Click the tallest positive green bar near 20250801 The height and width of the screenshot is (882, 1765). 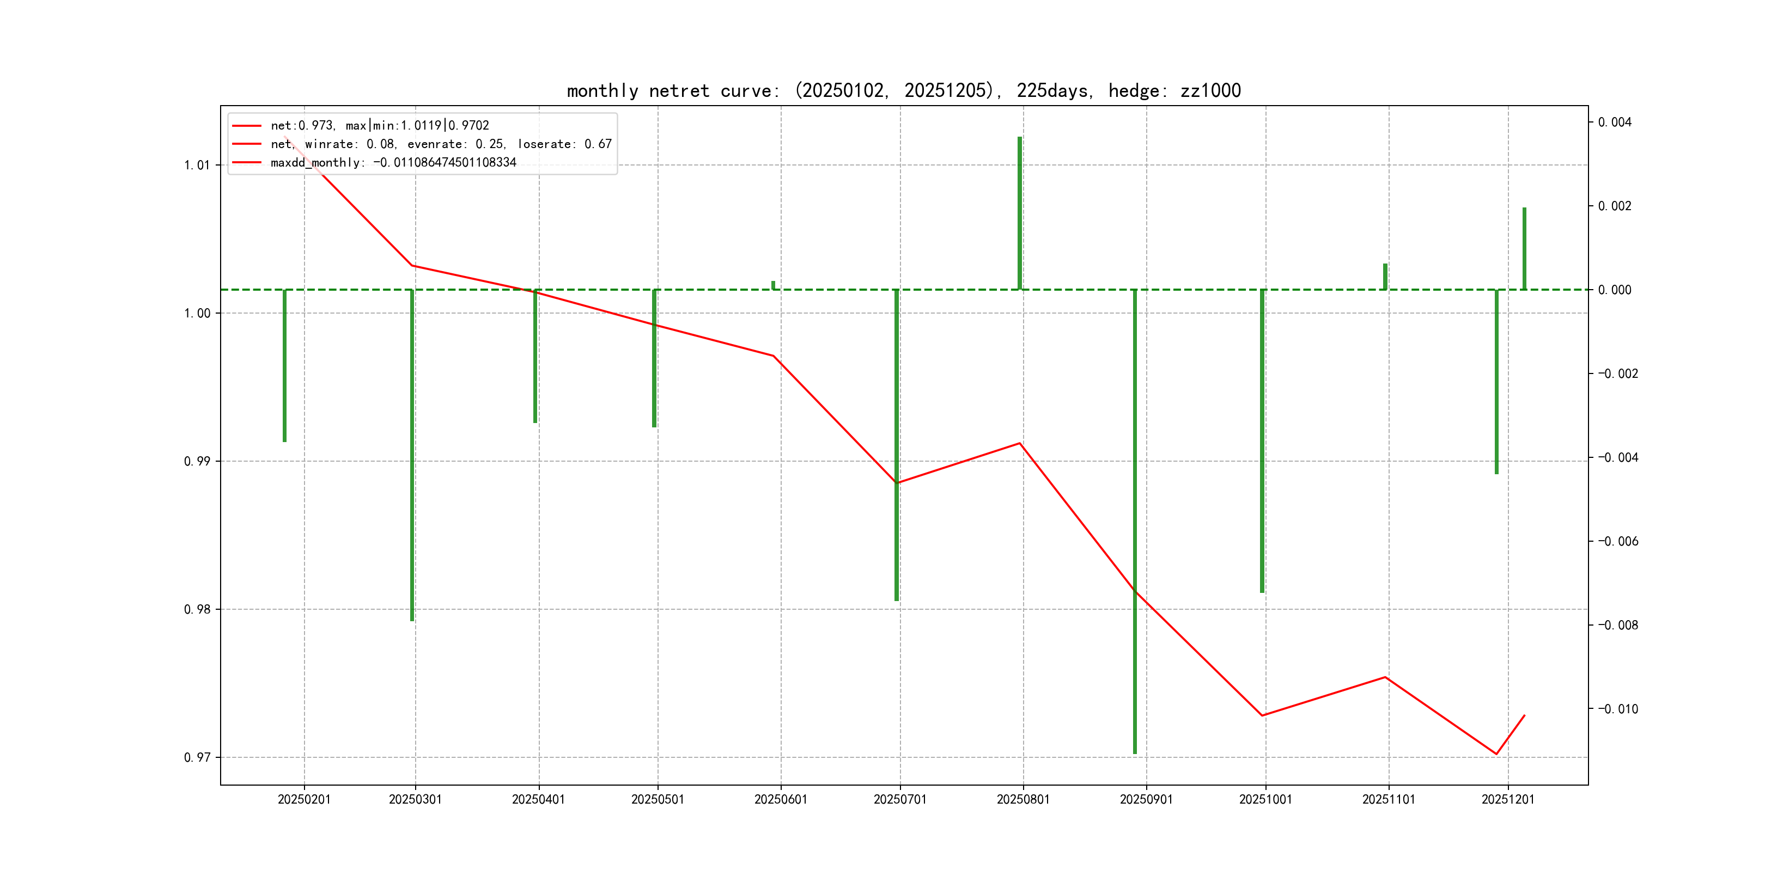pyautogui.click(x=1020, y=212)
